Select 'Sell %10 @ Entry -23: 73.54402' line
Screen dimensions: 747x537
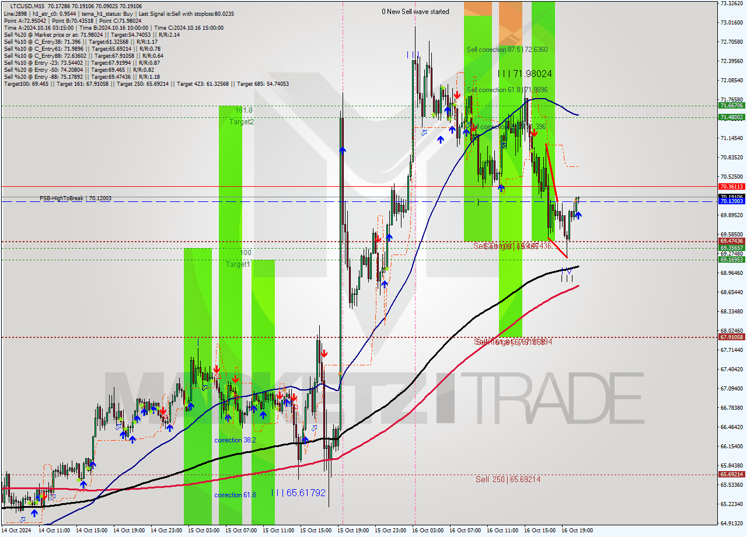(x=82, y=63)
